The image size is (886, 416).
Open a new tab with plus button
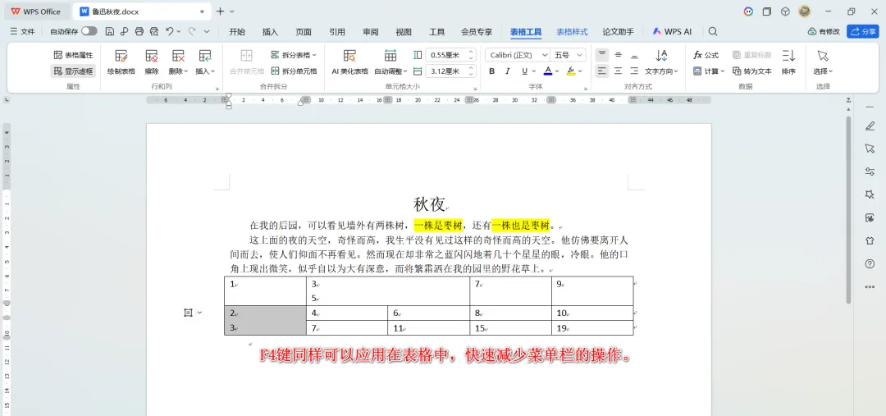(x=221, y=11)
